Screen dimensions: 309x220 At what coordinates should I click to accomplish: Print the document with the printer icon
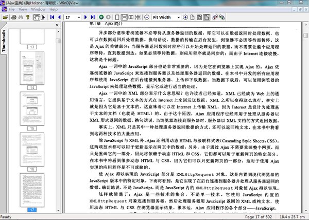pos(13,17)
